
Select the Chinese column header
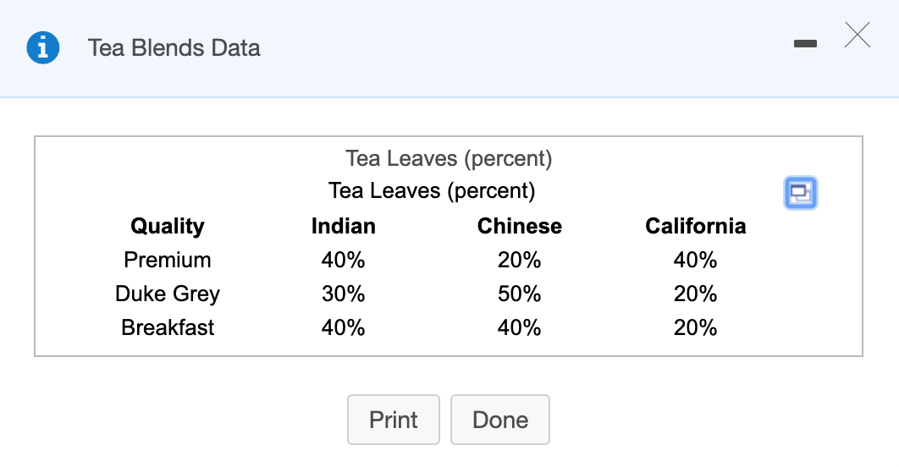[520, 227]
